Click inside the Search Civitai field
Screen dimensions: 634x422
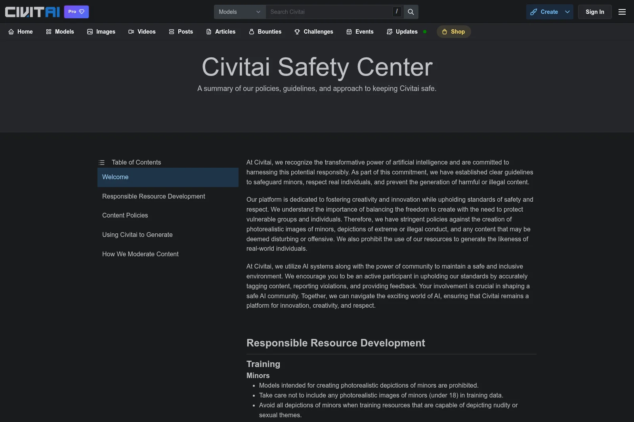[x=329, y=12]
